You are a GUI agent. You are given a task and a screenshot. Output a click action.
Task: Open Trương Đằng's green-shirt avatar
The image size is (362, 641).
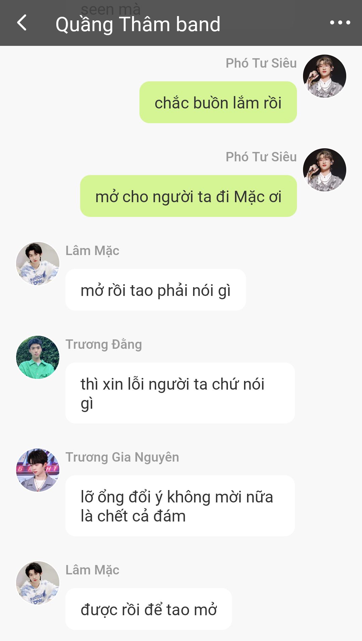click(38, 357)
